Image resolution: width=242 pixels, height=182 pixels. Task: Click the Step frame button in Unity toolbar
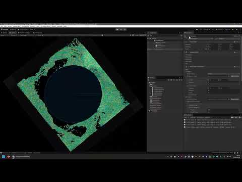[125, 29]
